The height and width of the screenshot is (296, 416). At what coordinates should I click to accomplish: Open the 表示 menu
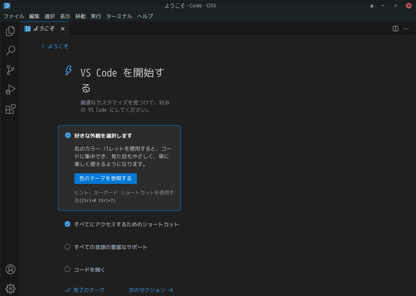(x=65, y=16)
